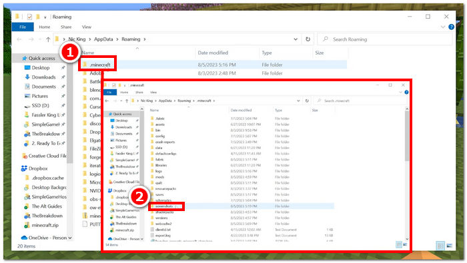Open File tab in .minecraft window

coord(109,93)
